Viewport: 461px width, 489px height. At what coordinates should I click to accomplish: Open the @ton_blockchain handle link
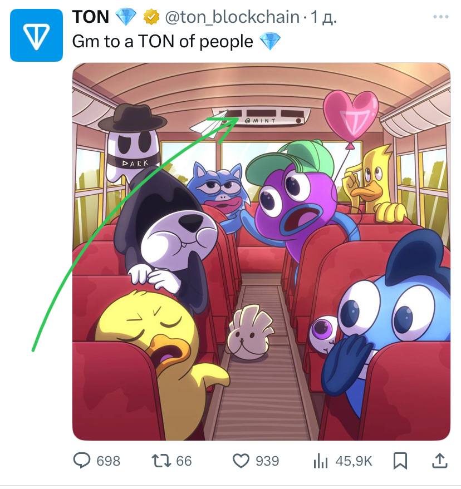click(232, 17)
